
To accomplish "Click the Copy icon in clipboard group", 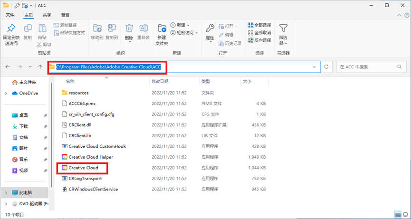I will 28,32.
